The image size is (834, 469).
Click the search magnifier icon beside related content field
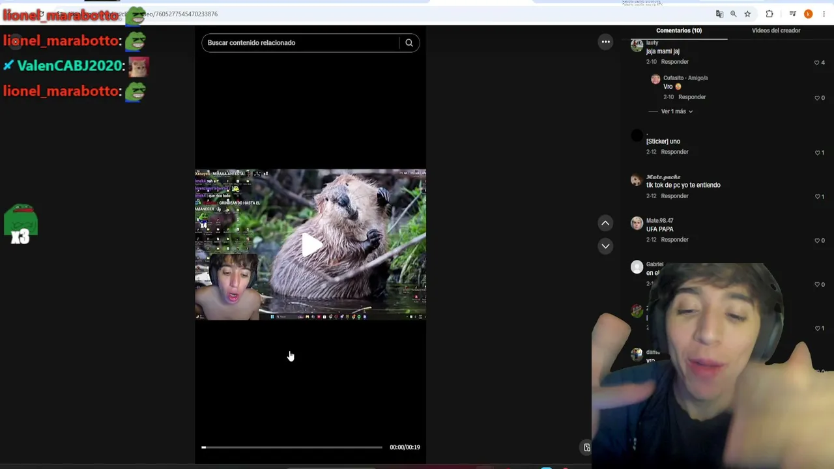click(x=409, y=43)
